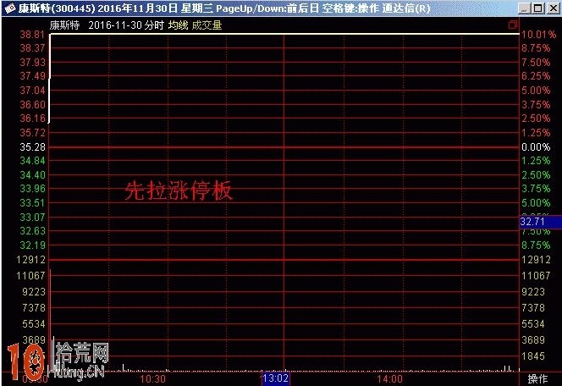The height and width of the screenshot is (386, 562).
Task: Click the 康斯特 stock name in chart header
Action: (x=64, y=25)
